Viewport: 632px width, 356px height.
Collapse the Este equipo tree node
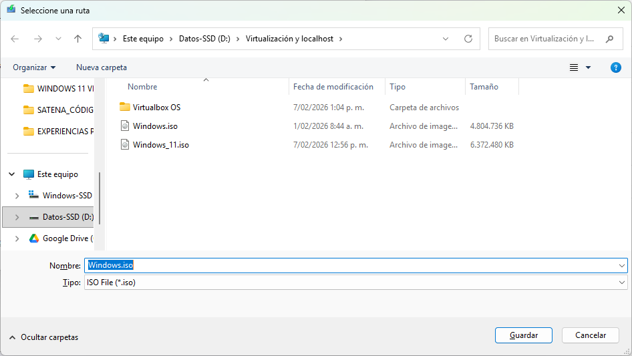click(x=12, y=174)
